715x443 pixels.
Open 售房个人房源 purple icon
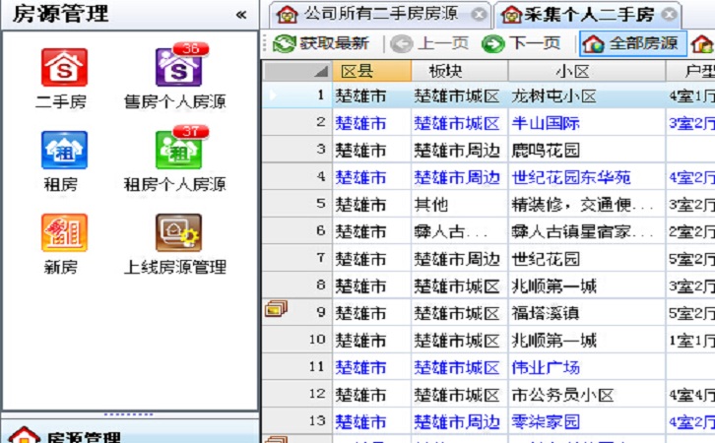[x=175, y=67]
